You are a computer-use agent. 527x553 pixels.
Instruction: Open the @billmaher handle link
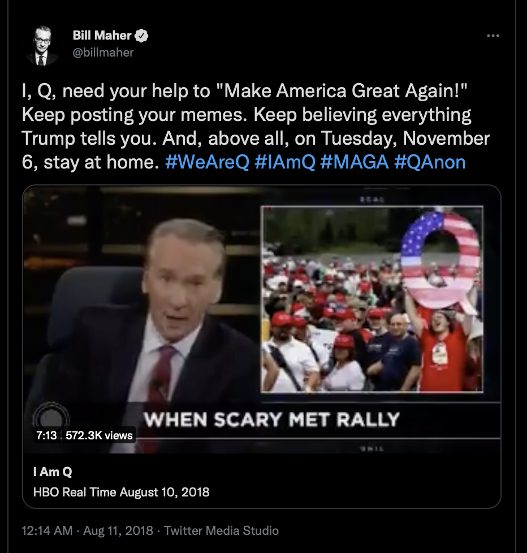coord(103,53)
